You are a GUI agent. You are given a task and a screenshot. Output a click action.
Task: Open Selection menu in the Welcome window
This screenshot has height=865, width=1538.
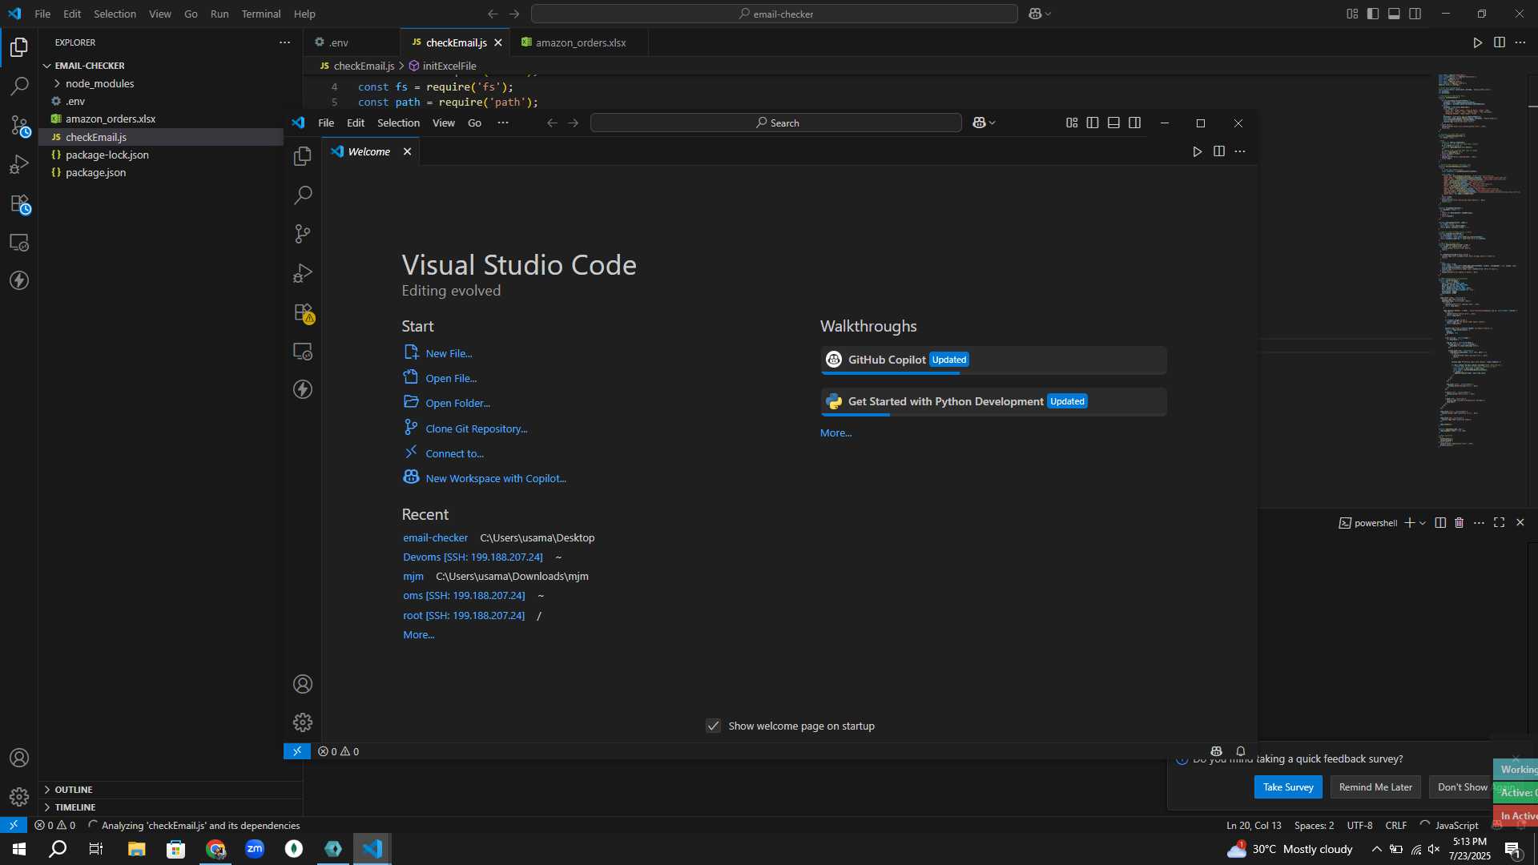click(398, 123)
